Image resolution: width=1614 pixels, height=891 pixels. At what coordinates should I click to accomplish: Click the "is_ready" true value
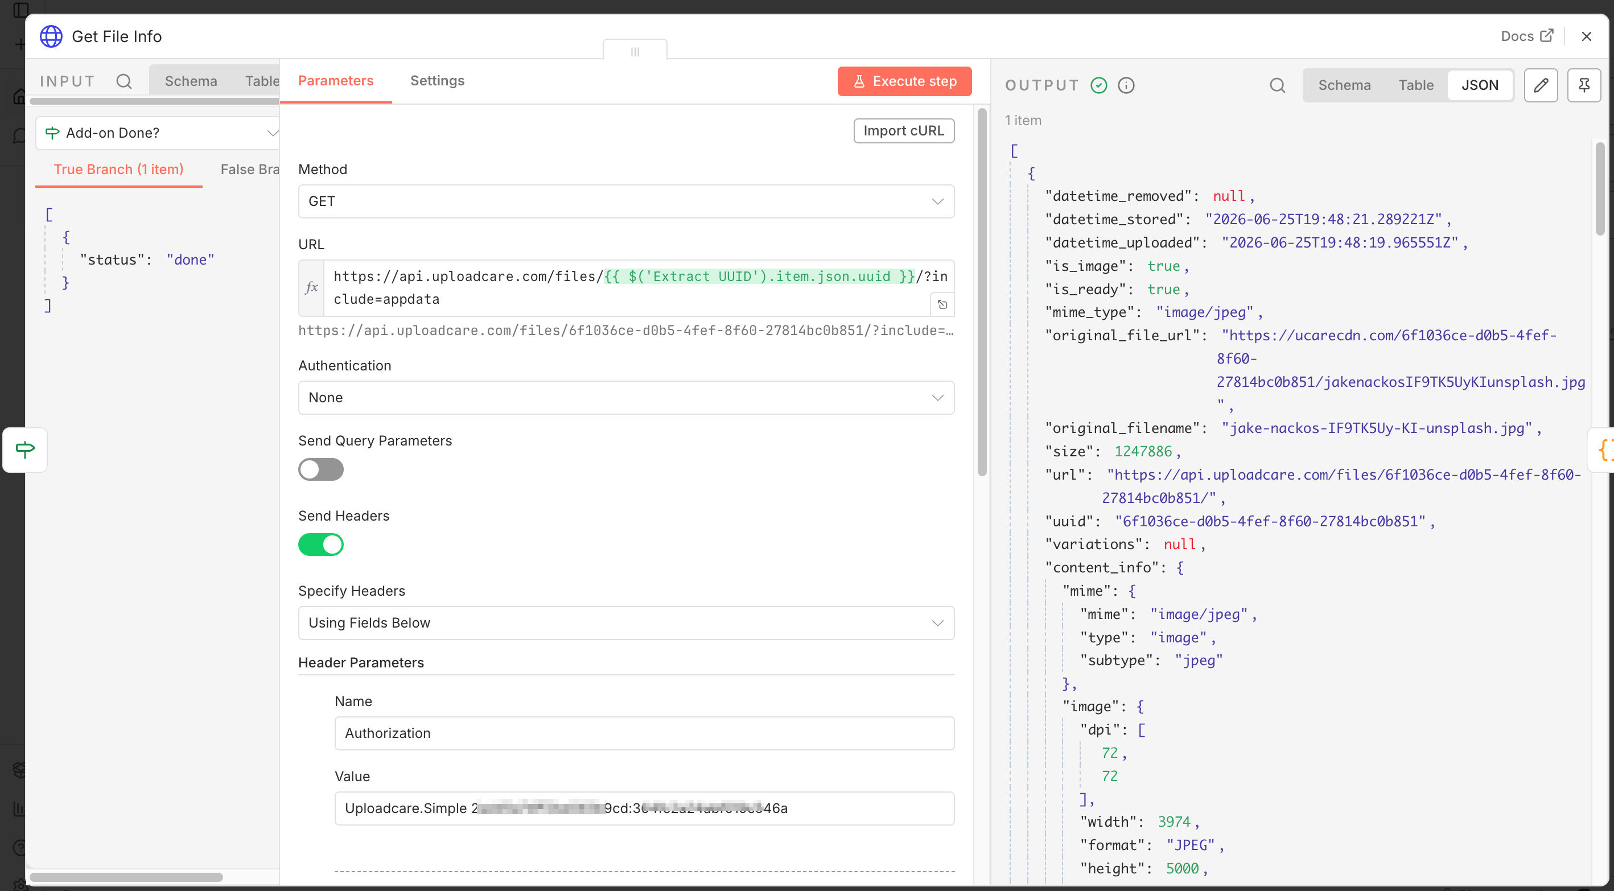click(x=1163, y=289)
